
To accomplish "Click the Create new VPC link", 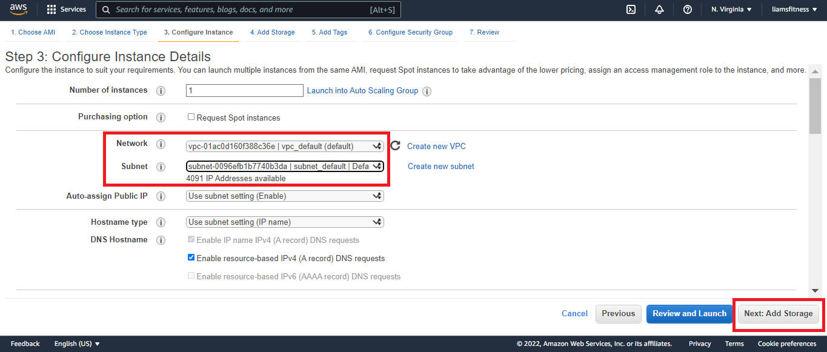I will [x=436, y=146].
